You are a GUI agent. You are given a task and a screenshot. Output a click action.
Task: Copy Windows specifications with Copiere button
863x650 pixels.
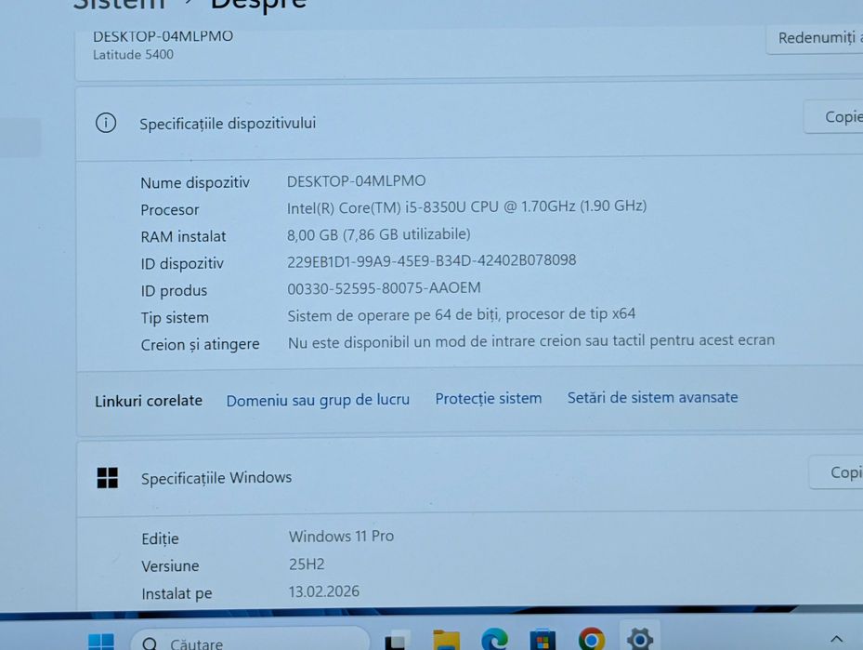pyautogui.click(x=836, y=472)
